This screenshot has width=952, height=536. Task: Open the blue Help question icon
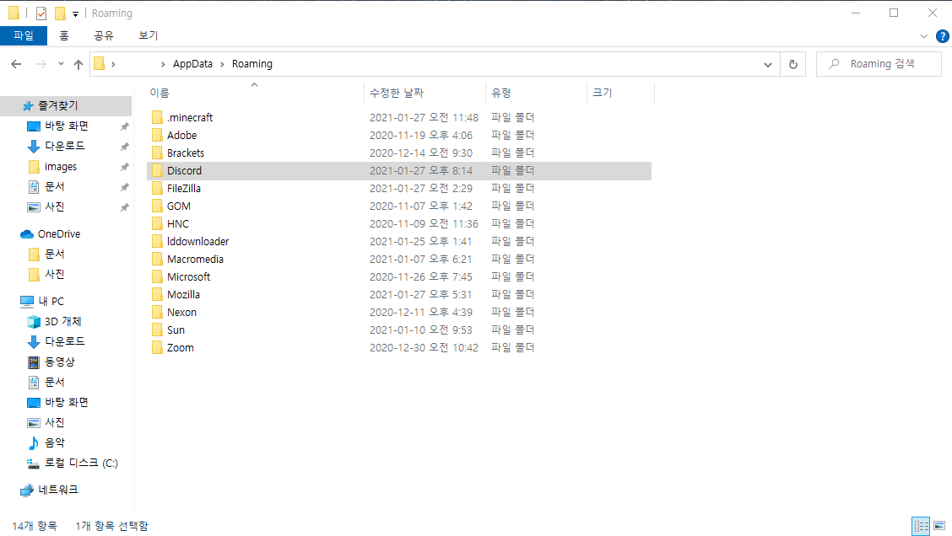(942, 36)
